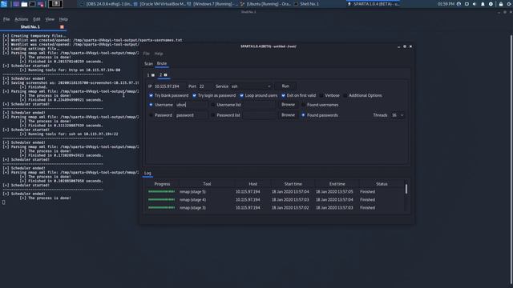Screen dimensions: 513x288
Task: Select the Log tab
Action: click(147, 173)
